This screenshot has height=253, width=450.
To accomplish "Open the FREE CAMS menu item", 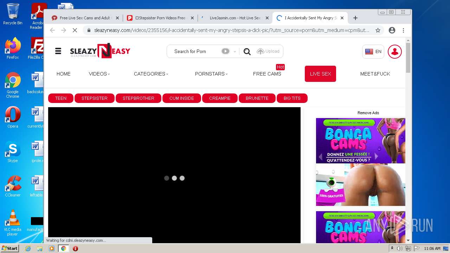I will [267, 74].
